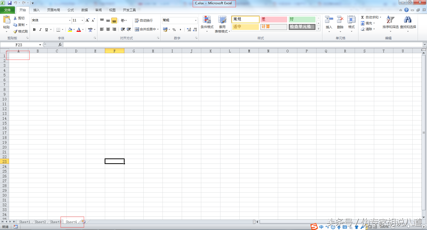Apply the 检查单元格 cell style
The image size is (427, 230).
[302, 27]
